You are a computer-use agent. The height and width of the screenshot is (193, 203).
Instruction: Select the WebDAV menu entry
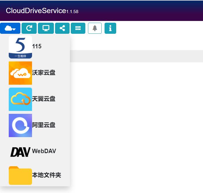pyautogui.click(x=44, y=151)
